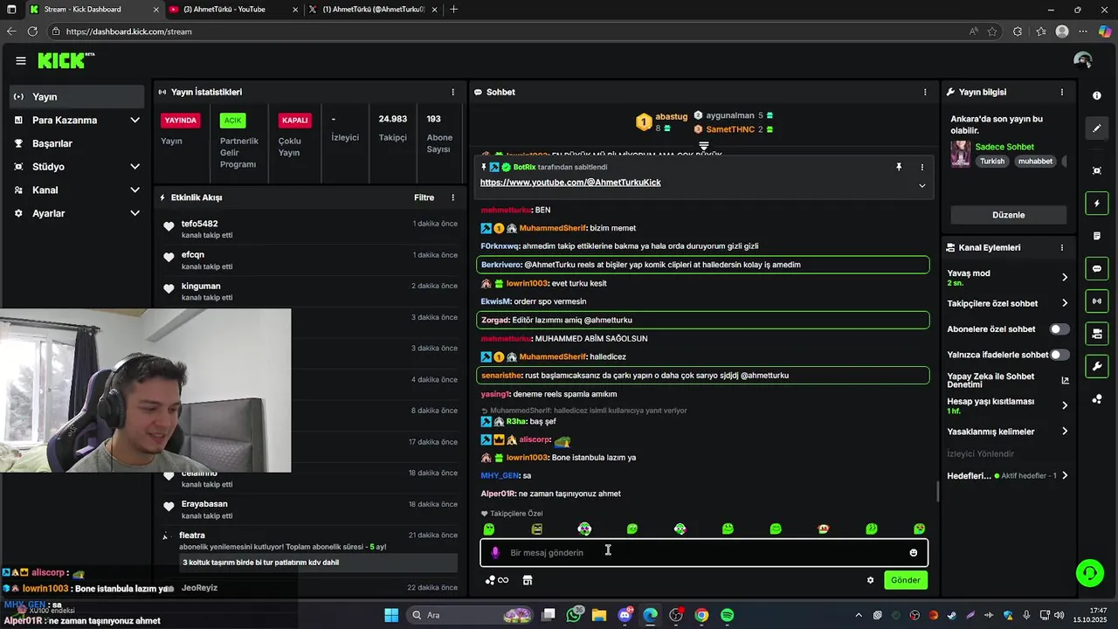Viewport: 1118px width, 629px height.
Task: Click the stream category thumbnail image
Action: pos(960,154)
